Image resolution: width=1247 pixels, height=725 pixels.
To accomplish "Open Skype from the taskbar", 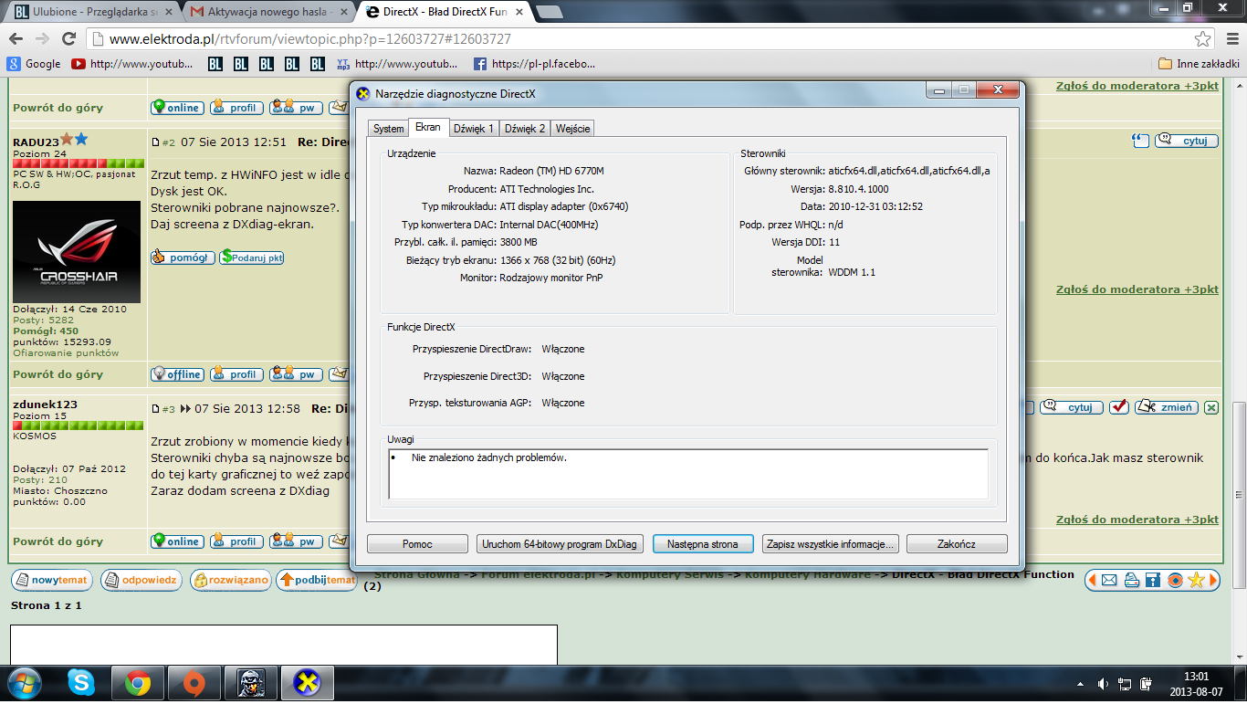I will 81,683.
